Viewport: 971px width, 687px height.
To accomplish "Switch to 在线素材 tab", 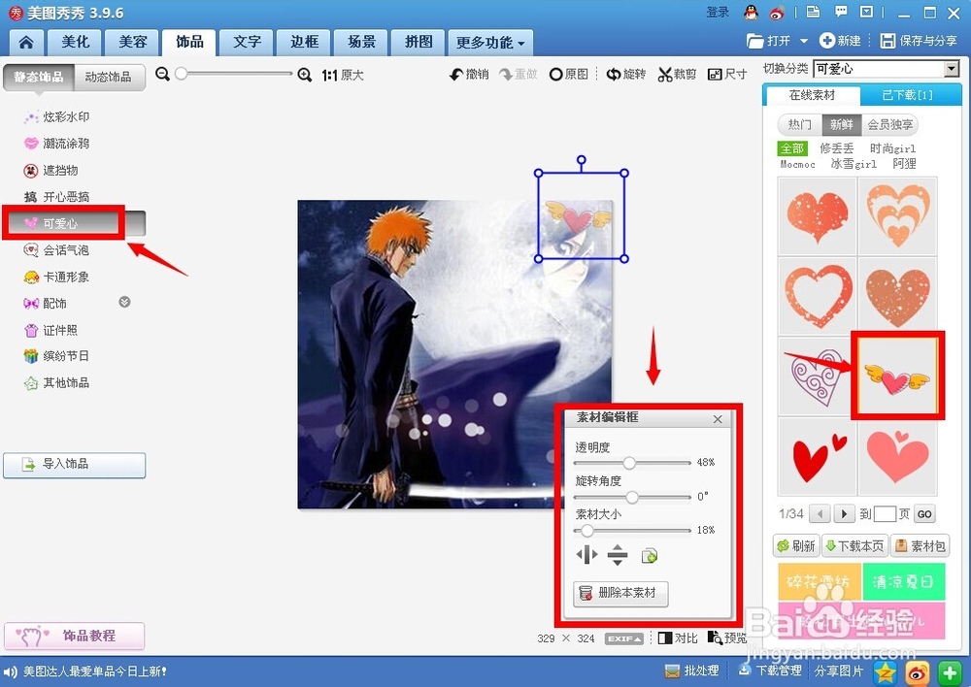I will (812, 95).
